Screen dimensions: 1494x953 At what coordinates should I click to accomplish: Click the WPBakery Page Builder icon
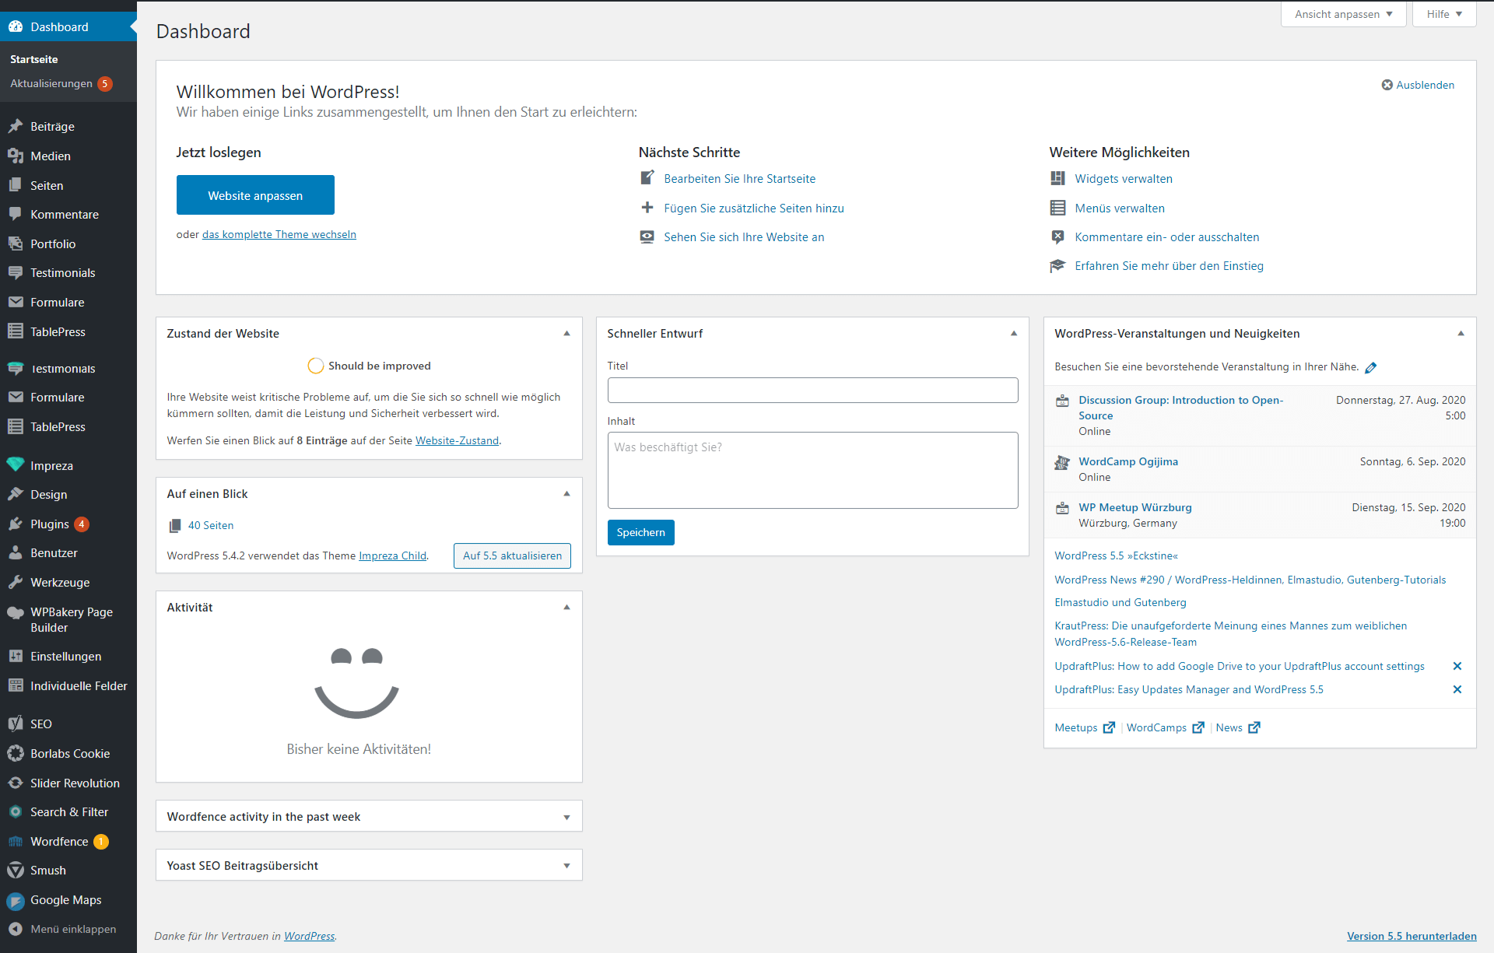(x=16, y=612)
